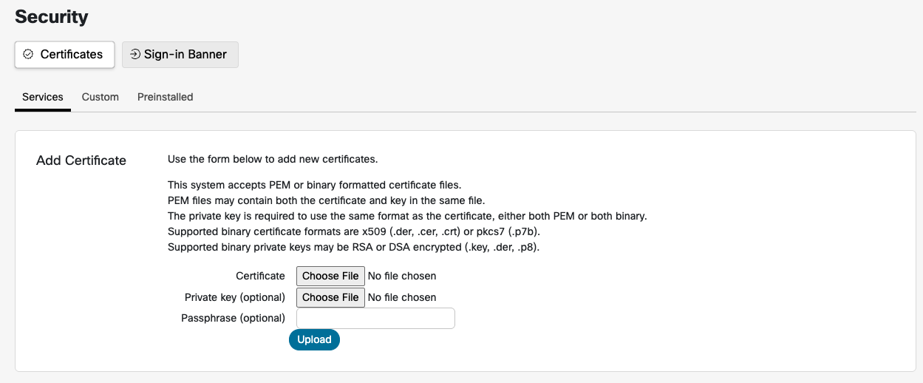Open the Certificates section button
This screenshot has width=923, height=383.
point(64,55)
